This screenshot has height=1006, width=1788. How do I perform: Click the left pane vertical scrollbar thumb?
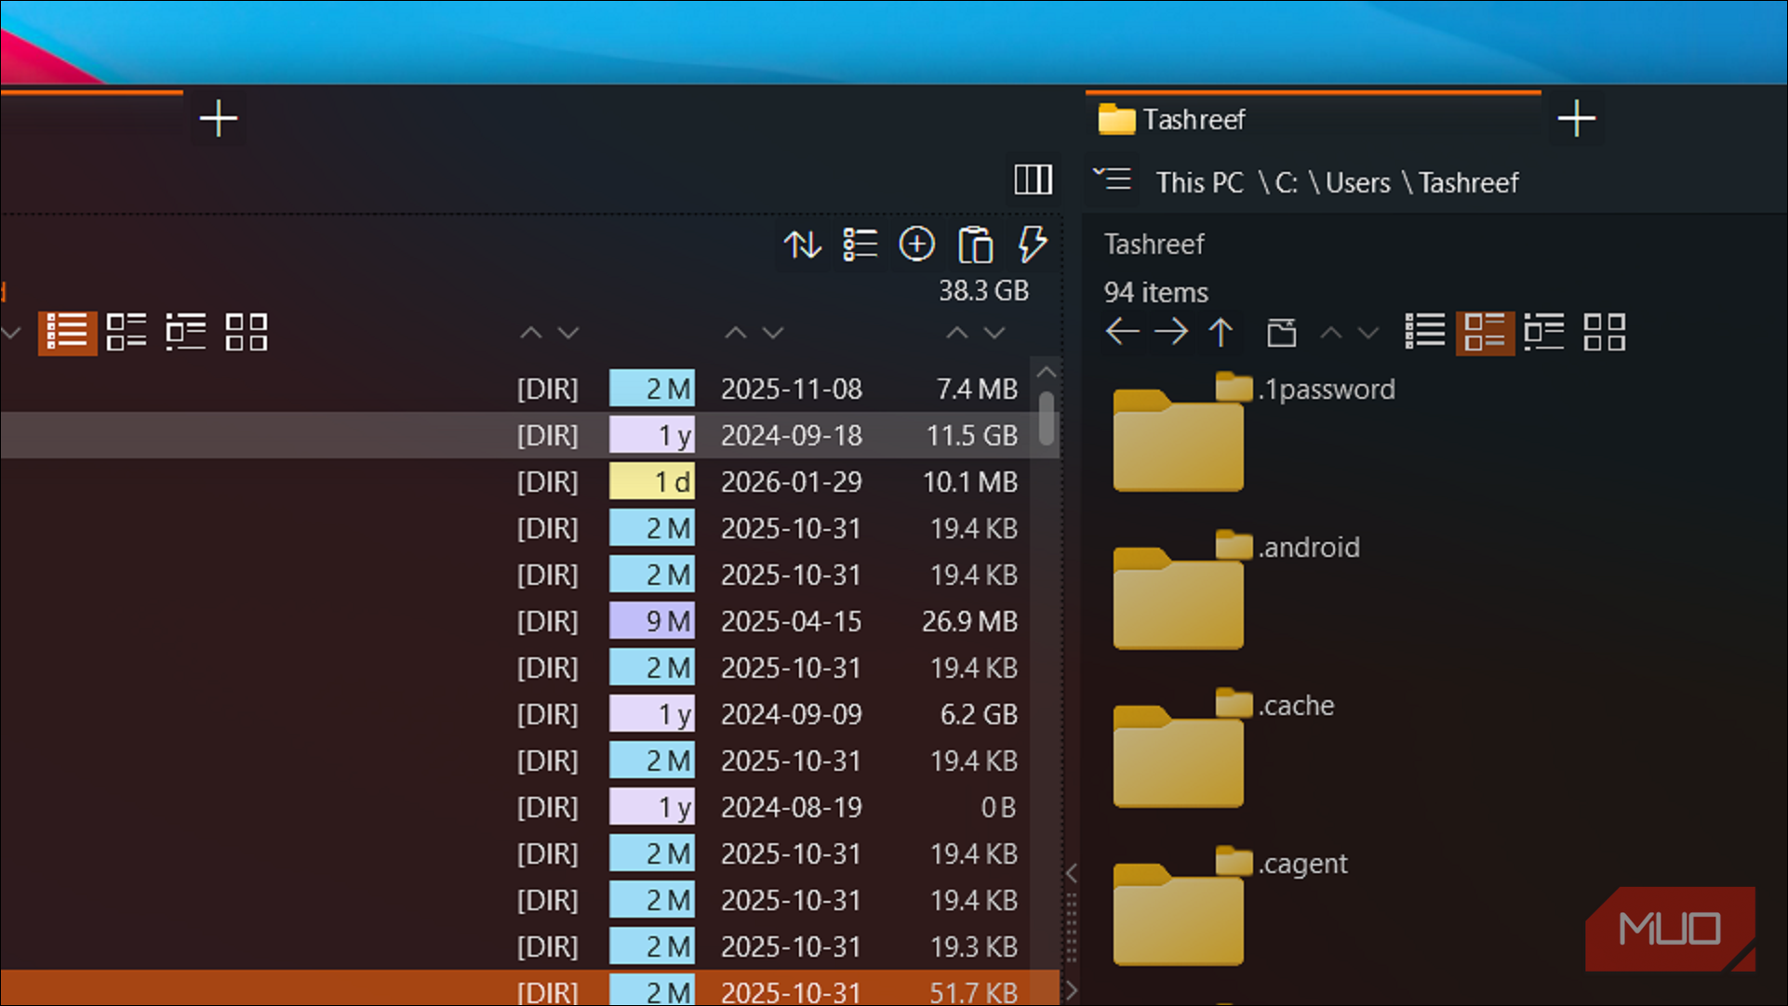point(1047,417)
